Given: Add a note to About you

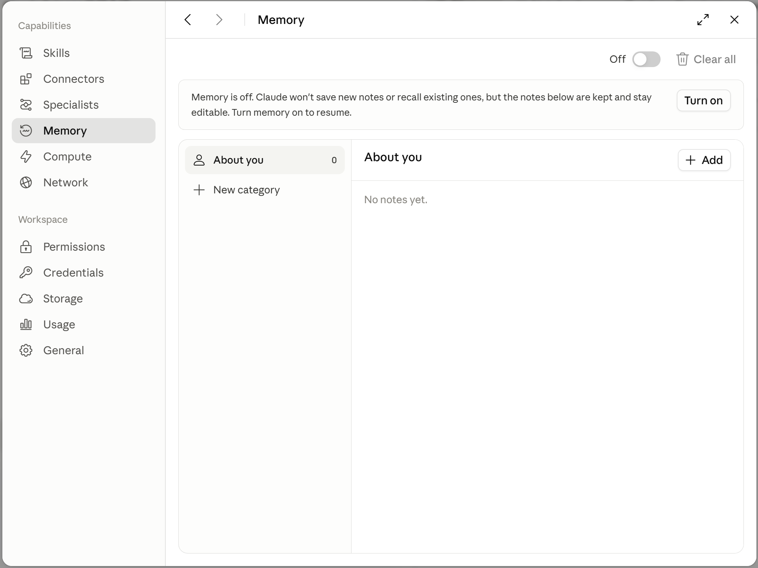Looking at the screenshot, I should 704,160.
